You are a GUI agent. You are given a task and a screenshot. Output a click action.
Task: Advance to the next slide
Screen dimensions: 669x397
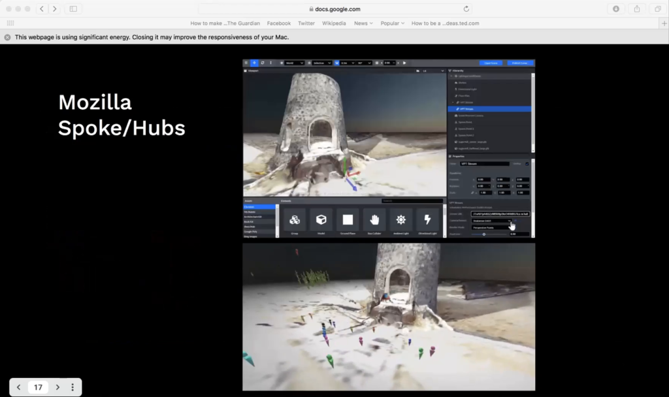click(x=57, y=387)
